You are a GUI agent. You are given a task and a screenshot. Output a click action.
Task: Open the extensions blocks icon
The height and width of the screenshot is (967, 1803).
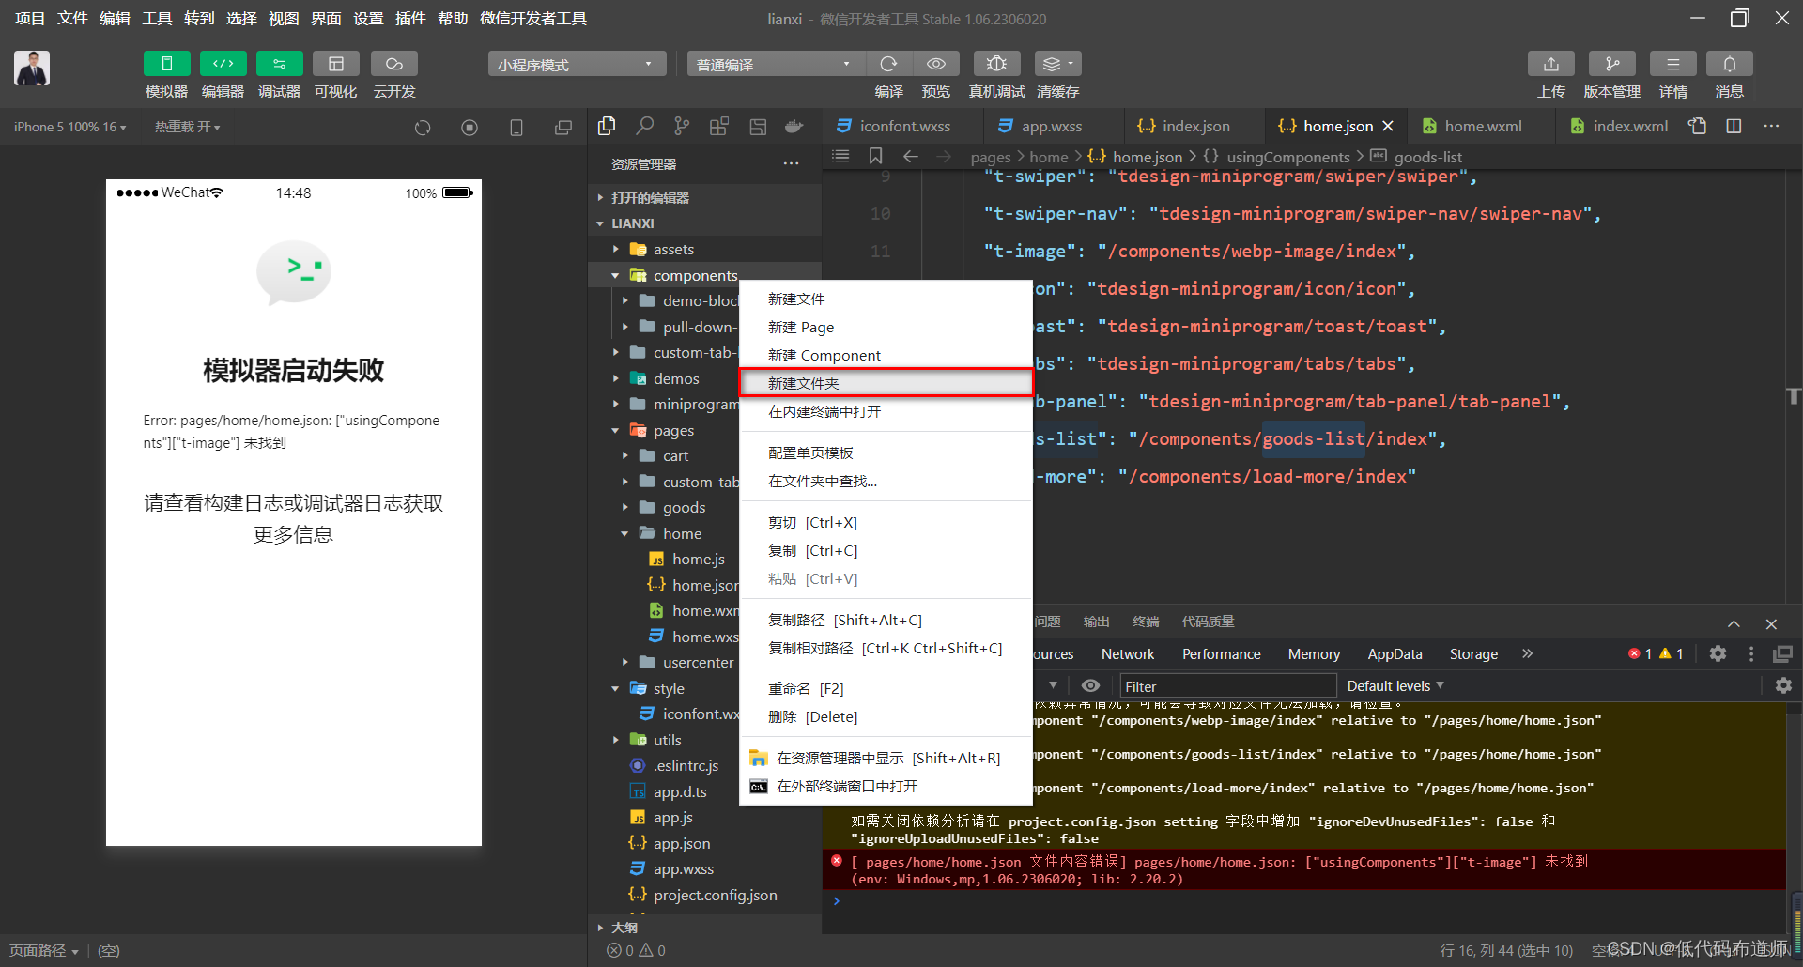719,126
